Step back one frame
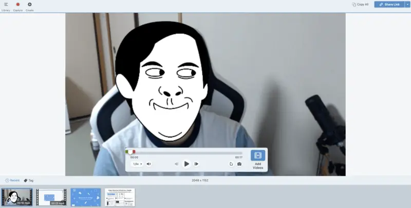 (176, 164)
